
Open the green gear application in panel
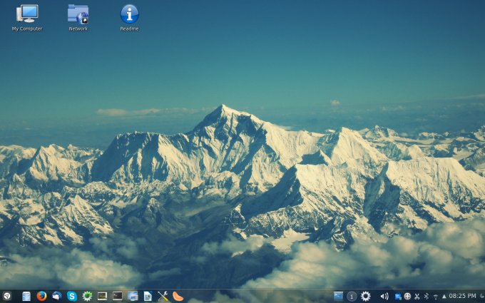click(87, 296)
